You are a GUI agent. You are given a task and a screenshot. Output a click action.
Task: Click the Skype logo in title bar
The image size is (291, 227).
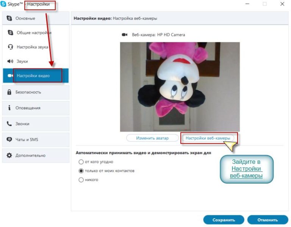3,4
